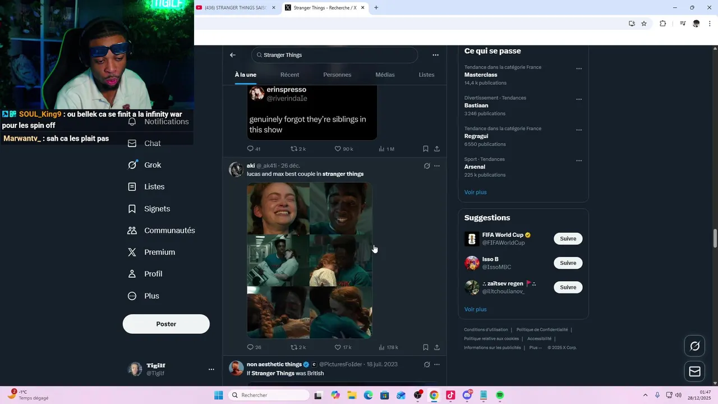Open Listes in the sidebar
Image resolution: width=718 pixels, height=404 pixels.
click(146, 187)
